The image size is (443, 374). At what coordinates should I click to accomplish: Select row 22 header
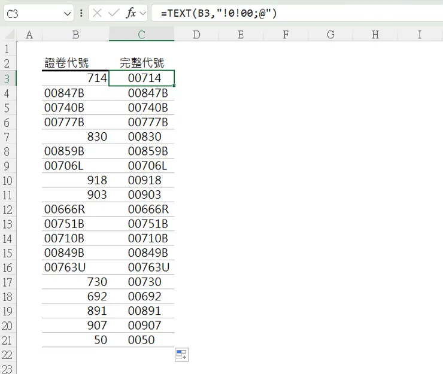(x=8, y=354)
